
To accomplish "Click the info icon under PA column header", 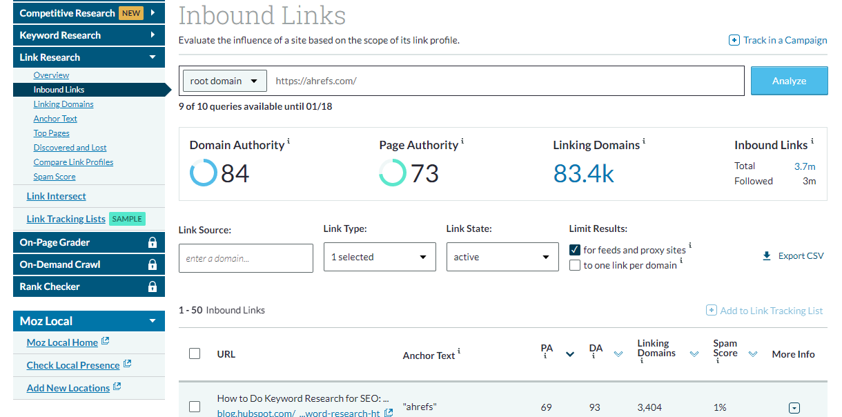I will coord(545,357).
